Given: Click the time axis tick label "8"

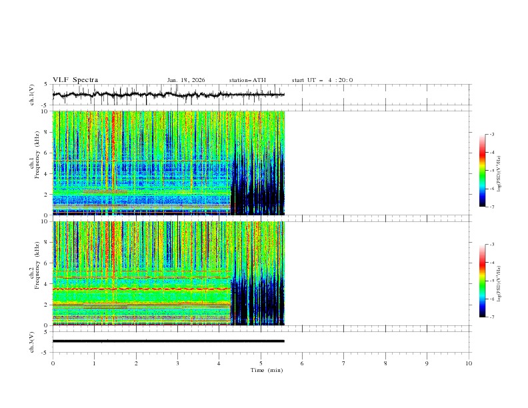Looking at the screenshot, I should pyautogui.click(x=385, y=363).
